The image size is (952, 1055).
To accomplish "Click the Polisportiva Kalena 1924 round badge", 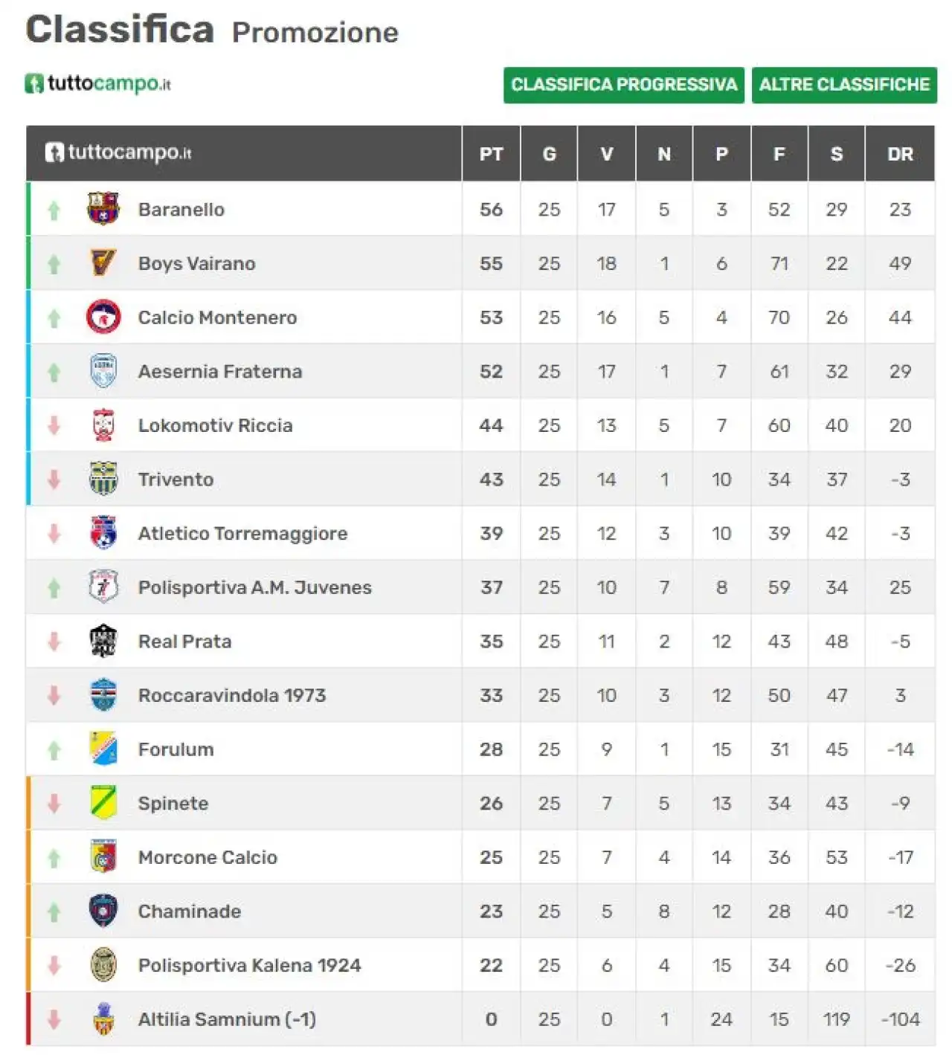I will coord(103,965).
